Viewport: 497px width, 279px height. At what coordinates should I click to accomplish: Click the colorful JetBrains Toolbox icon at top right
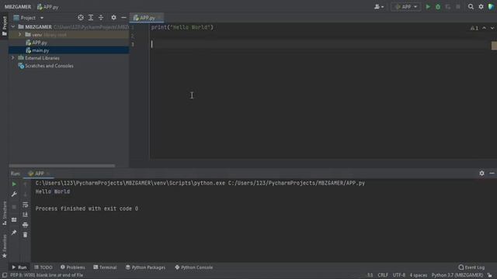click(492, 7)
